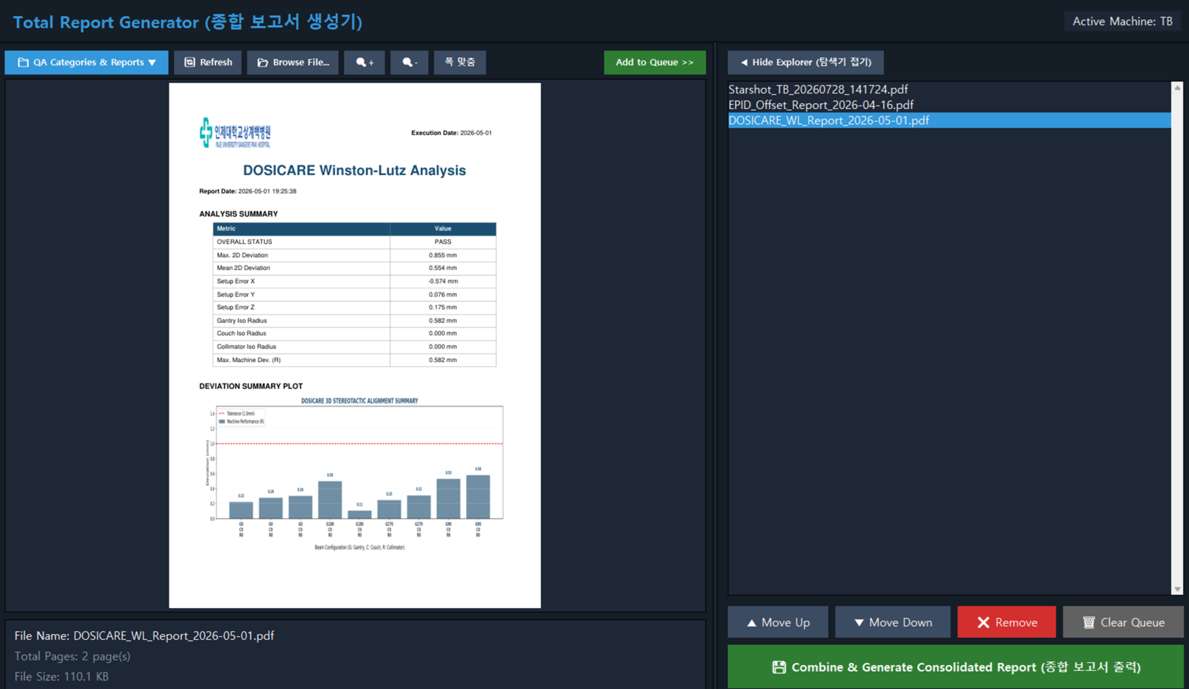Image resolution: width=1189 pixels, height=689 pixels.
Task: Click the hospital logo in the preview
Action: click(x=235, y=132)
